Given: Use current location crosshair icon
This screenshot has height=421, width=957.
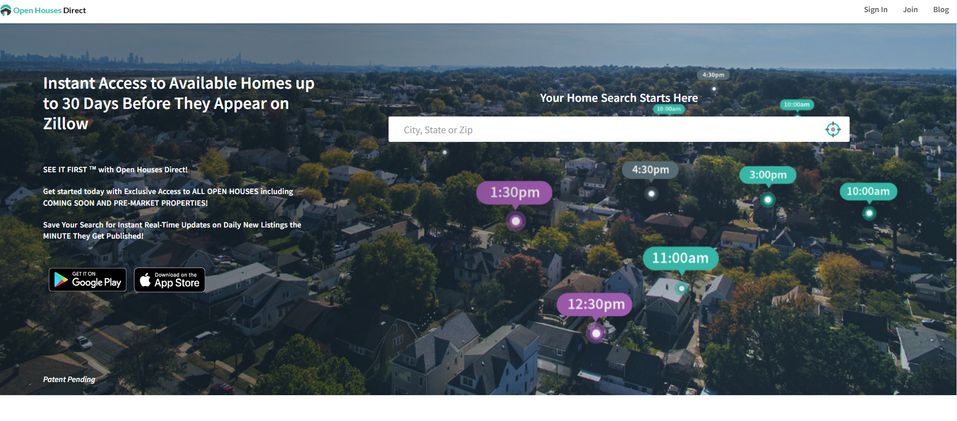Looking at the screenshot, I should click(x=833, y=130).
